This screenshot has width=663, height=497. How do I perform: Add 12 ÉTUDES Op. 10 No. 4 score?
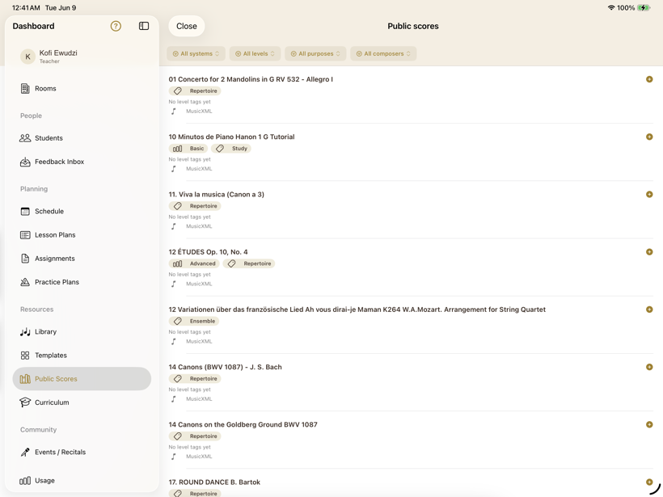[649, 252]
